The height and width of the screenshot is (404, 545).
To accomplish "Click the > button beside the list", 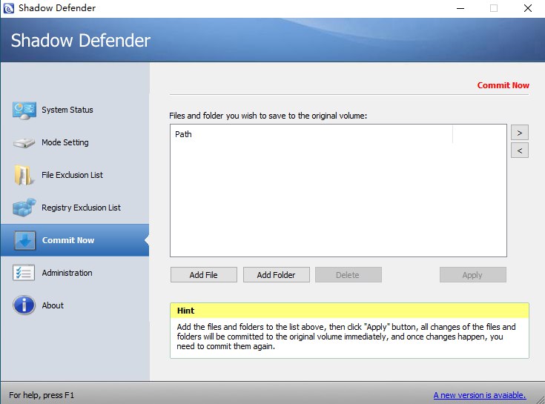I will [x=520, y=133].
